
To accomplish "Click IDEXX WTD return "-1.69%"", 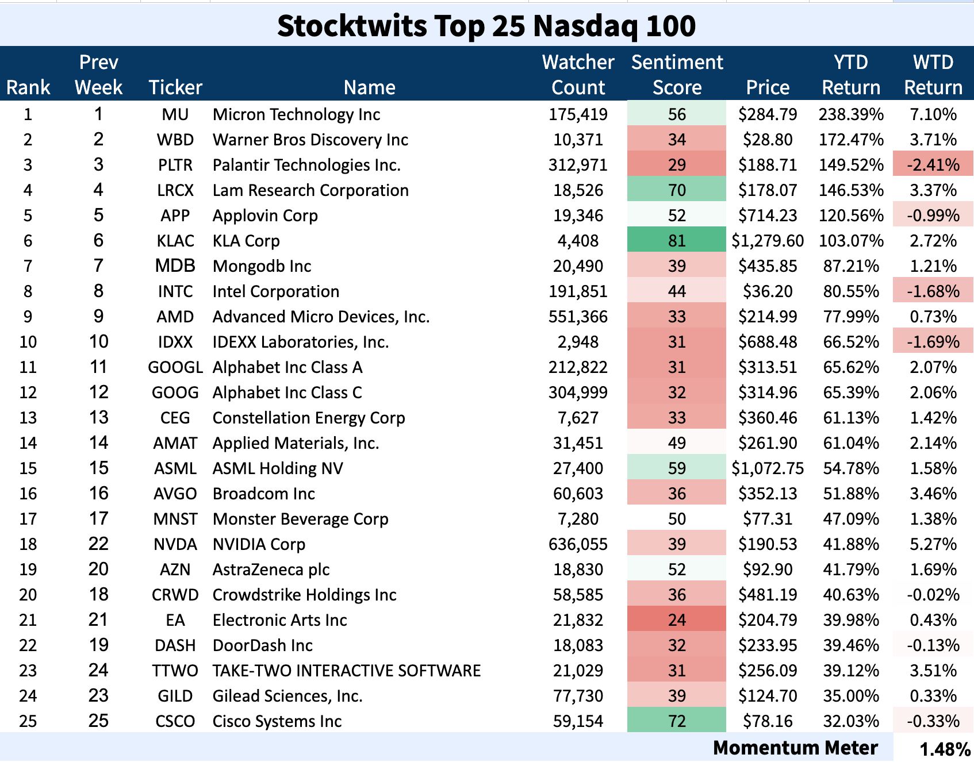I will pyautogui.click(x=933, y=342).
